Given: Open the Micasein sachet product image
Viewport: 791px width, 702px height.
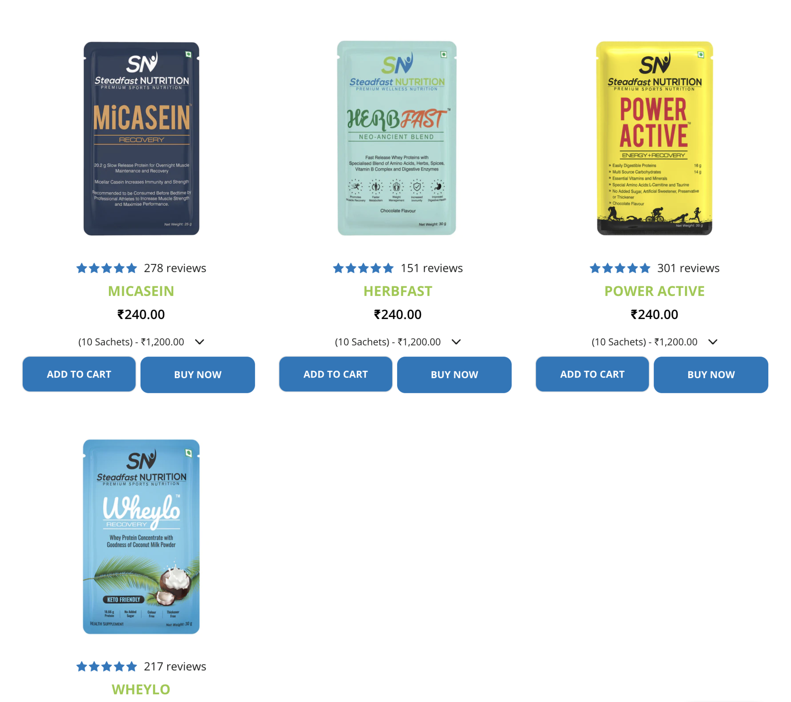Looking at the screenshot, I should coord(141,138).
